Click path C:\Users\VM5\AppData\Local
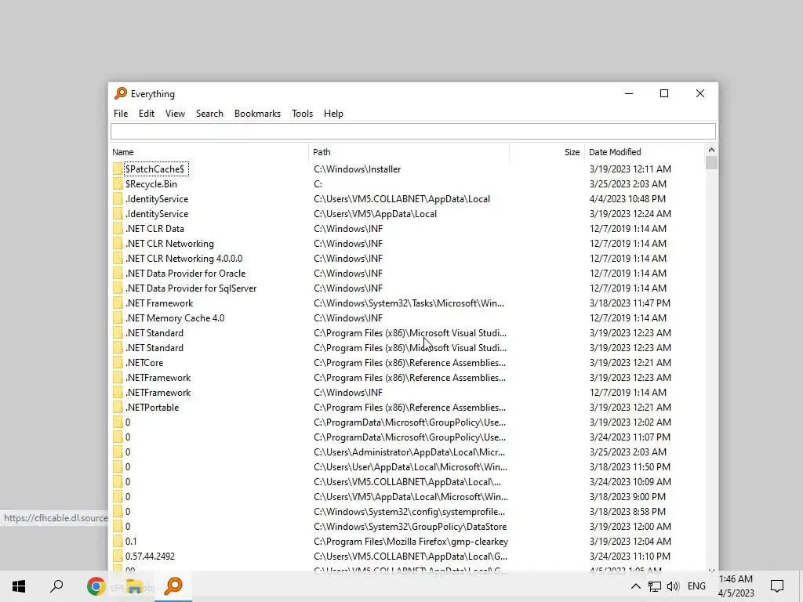This screenshot has height=602, width=803. [375, 213]
